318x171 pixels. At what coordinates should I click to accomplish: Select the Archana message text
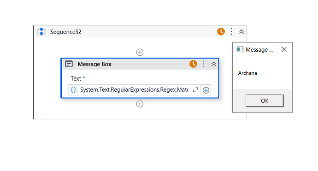pyautogui.click(x=247, y=73)
